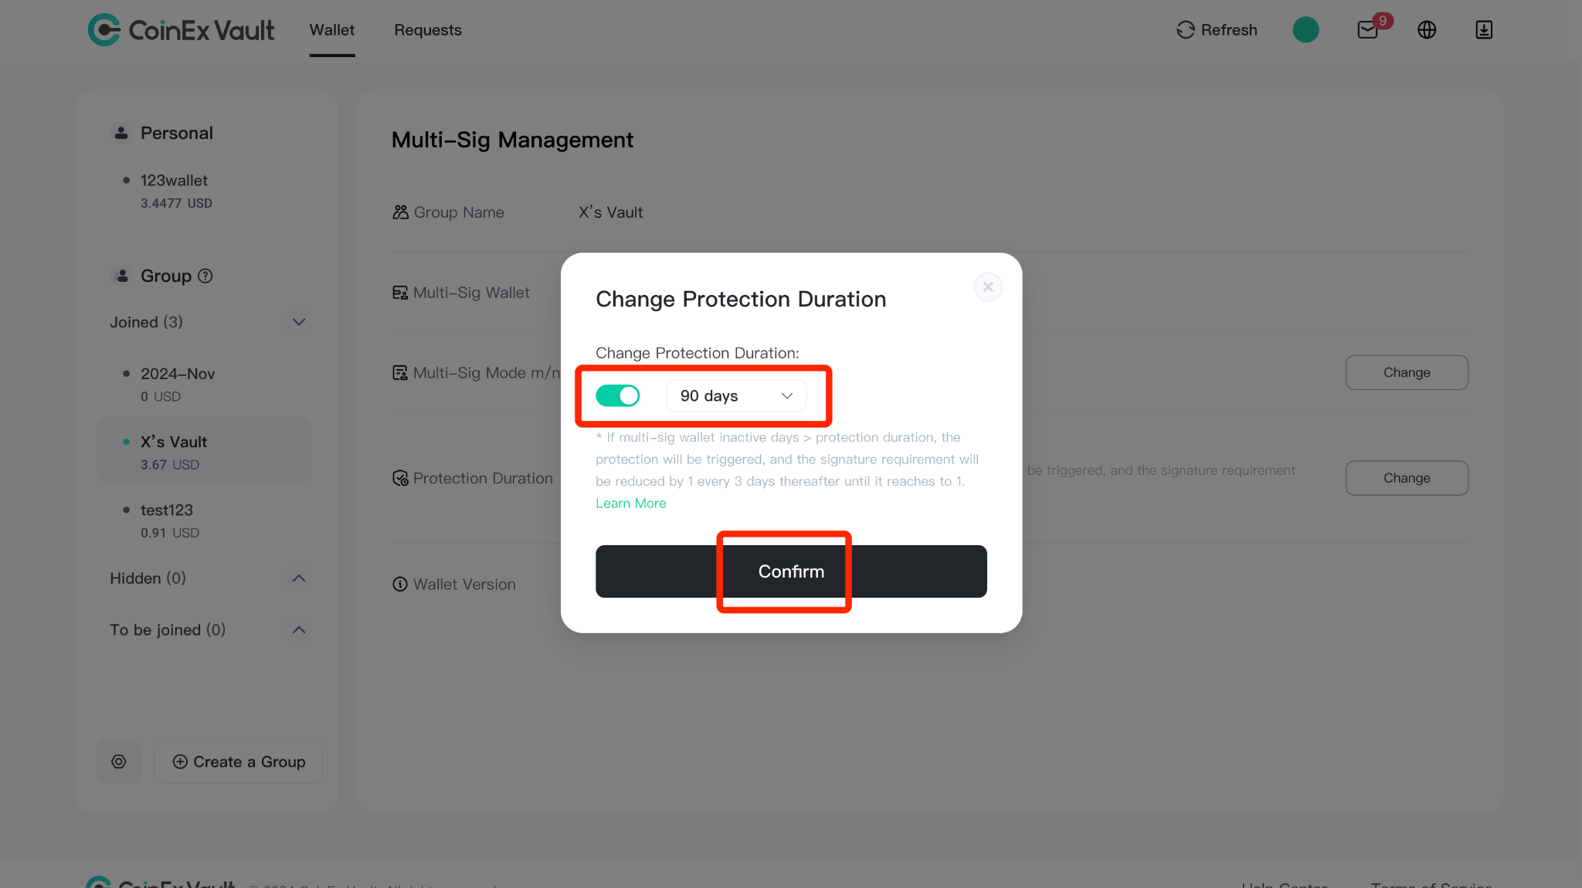The width and height of the screenshot is (1582, 888).
Task: Open the green profile avatar
Action: click(x=1305, y=30)
